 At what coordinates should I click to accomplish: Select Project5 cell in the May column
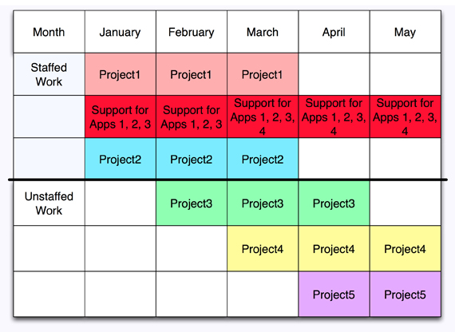click(x=406, y=294)
